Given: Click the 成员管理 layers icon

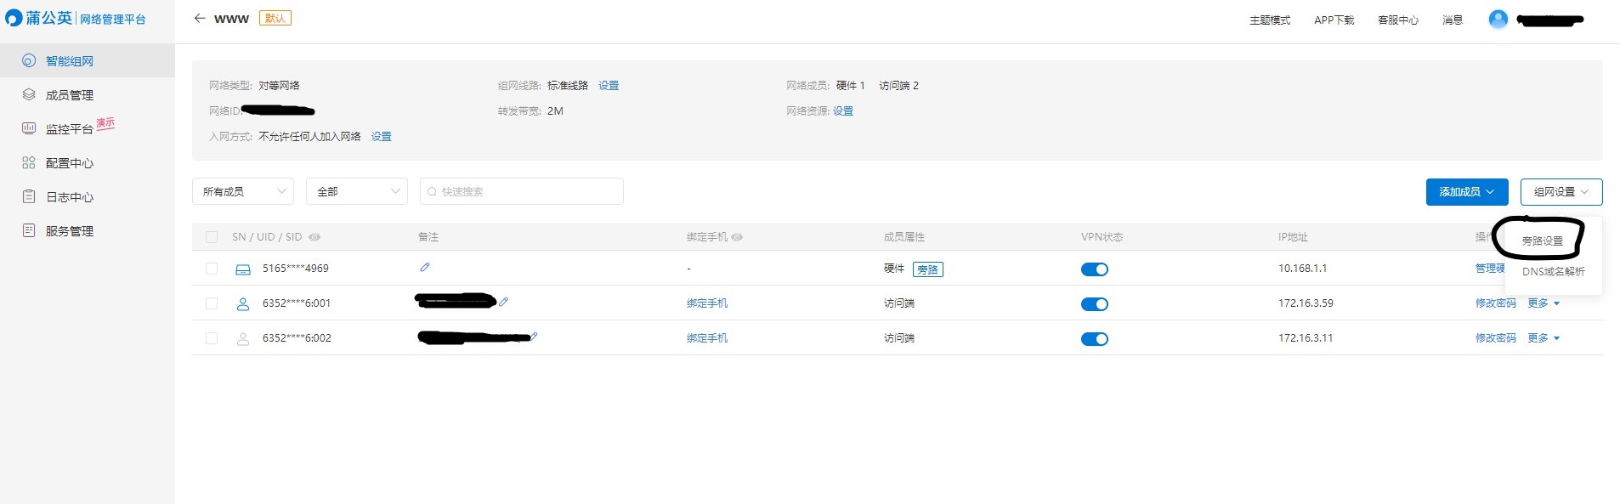Looking at the screenshot, I should coord(29,95).
